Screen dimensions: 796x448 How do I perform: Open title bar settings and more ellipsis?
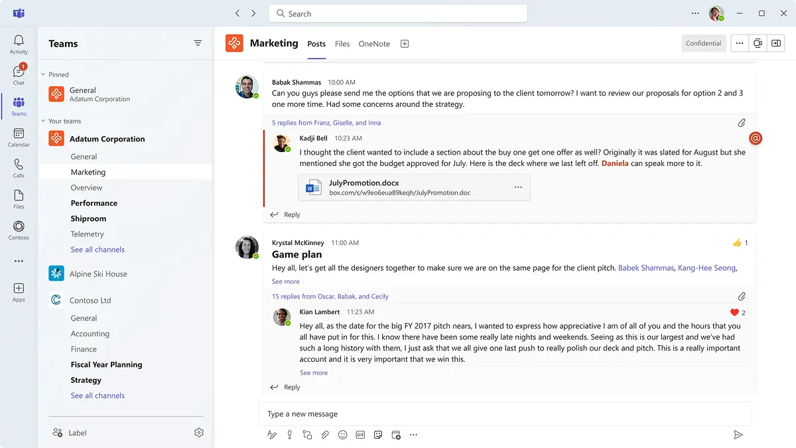tap(695, 13)
